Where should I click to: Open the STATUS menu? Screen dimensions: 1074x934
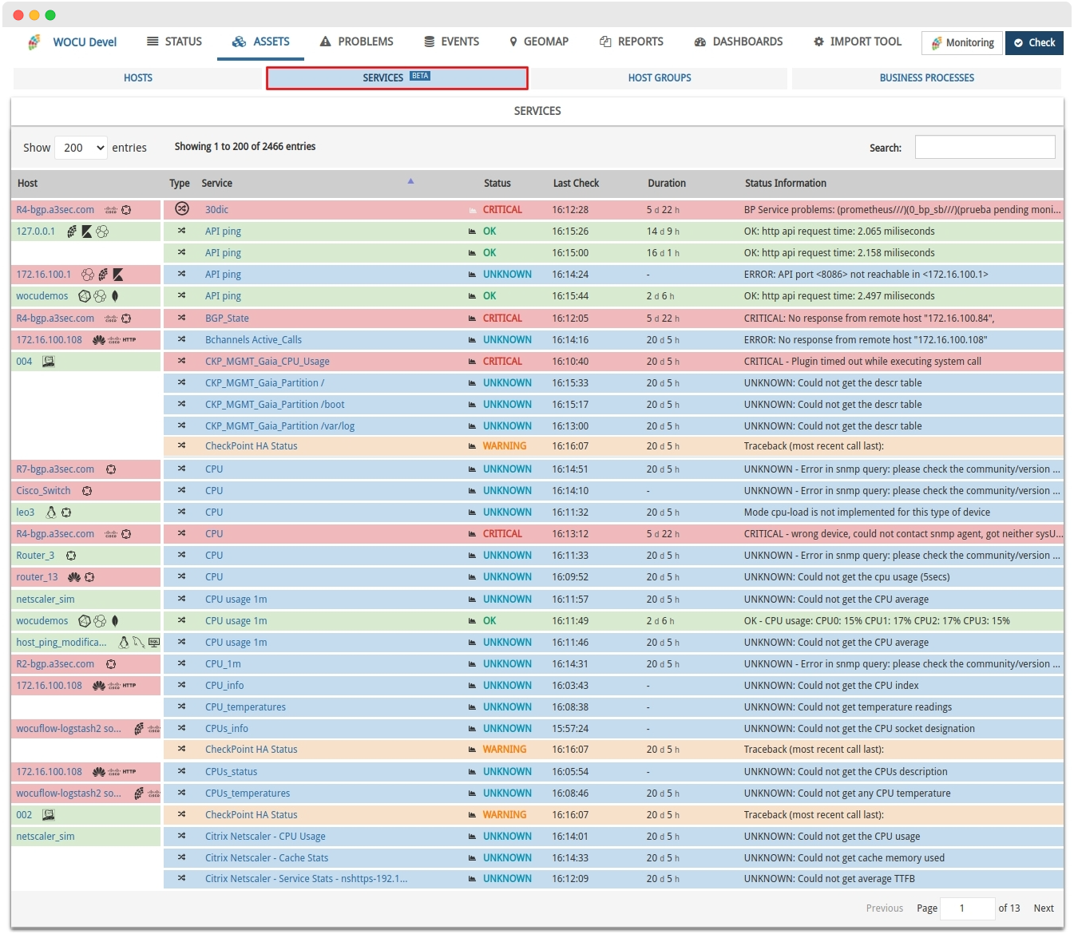coord(174,42)
